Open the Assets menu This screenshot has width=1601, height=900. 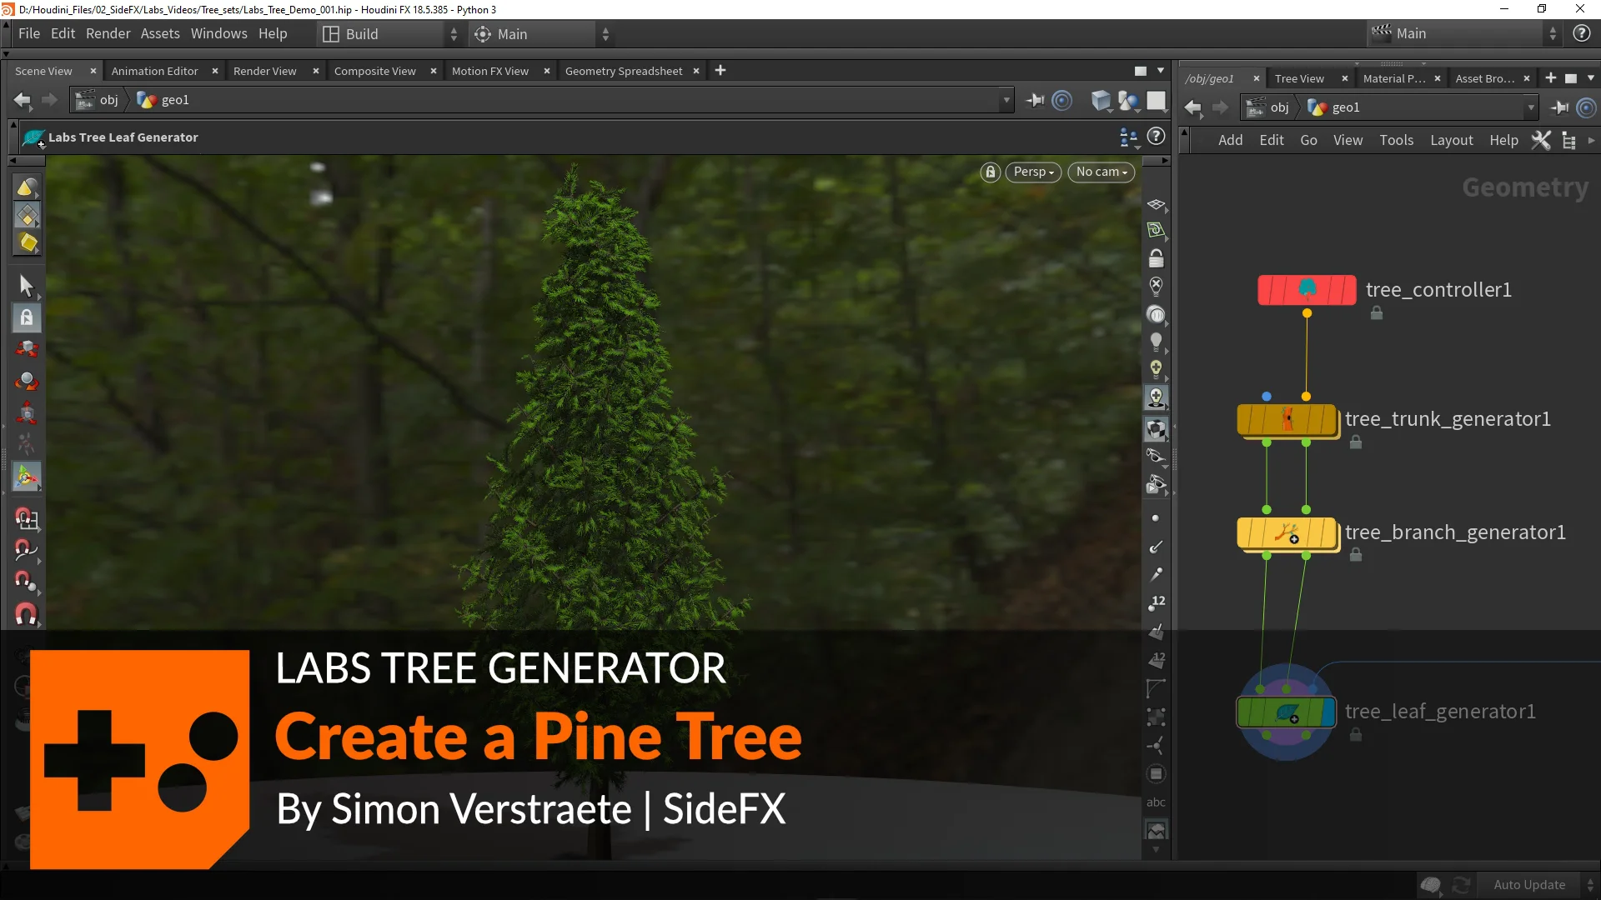[160, 34]
